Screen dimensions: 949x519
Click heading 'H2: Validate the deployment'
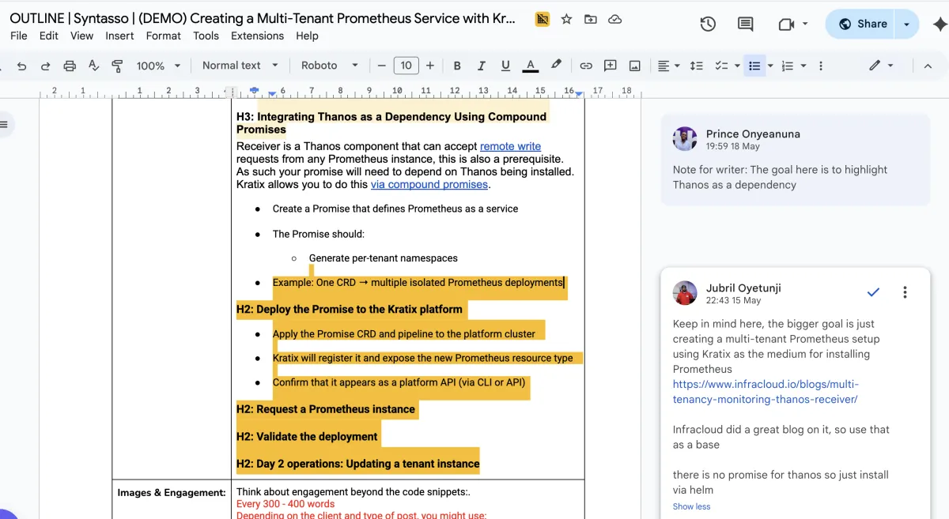pyautogui.click(x=307, y=436)
